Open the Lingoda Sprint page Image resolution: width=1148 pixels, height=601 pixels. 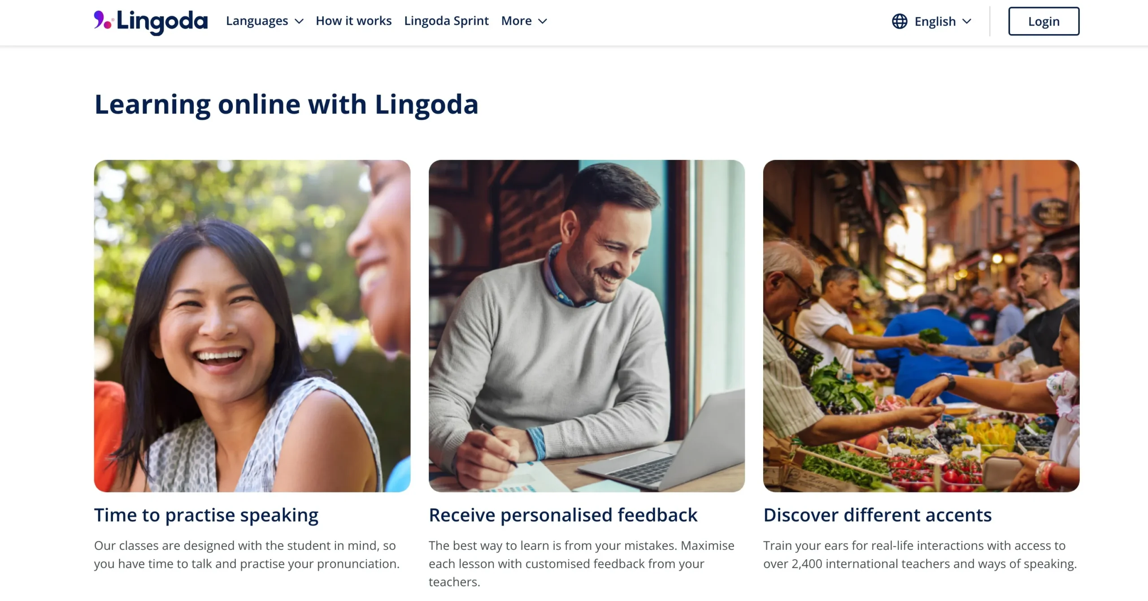446,21
